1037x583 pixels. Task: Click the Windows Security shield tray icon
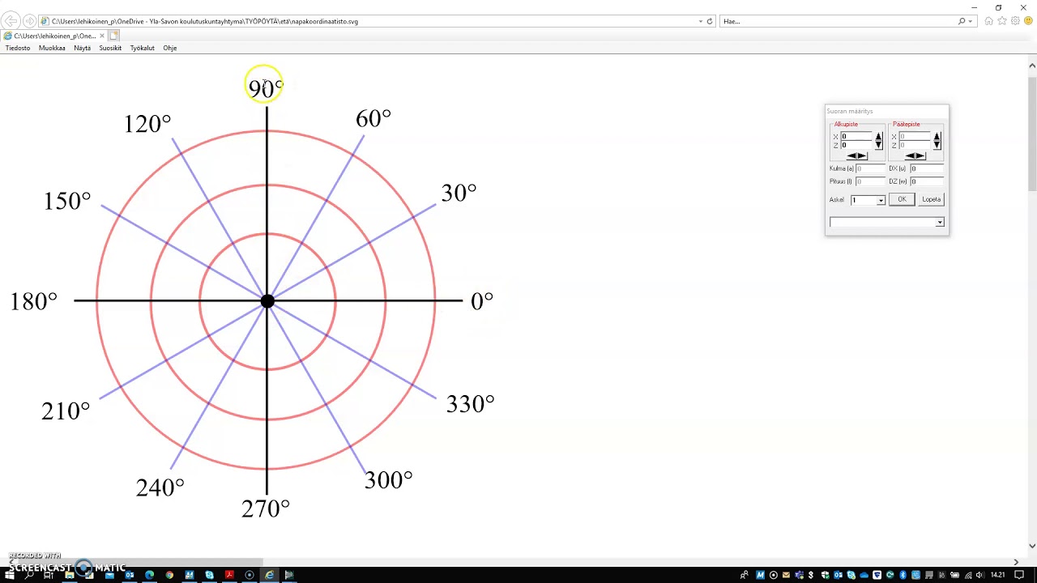pos(825,575)
